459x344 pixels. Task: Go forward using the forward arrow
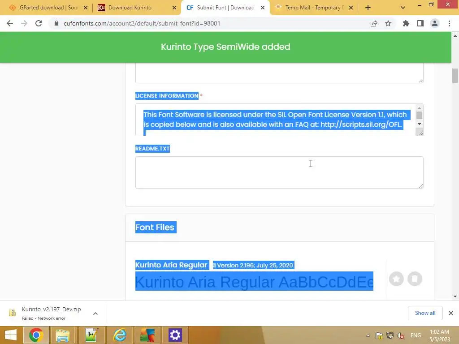point(24,23)
